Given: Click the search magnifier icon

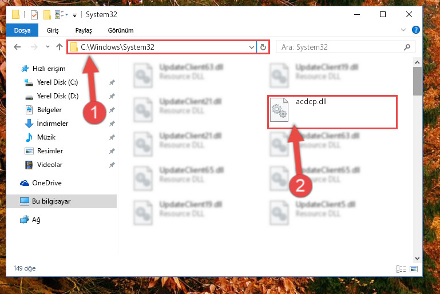Looking at the screenshot, I should pyautogui.click(x=407, y=47).
